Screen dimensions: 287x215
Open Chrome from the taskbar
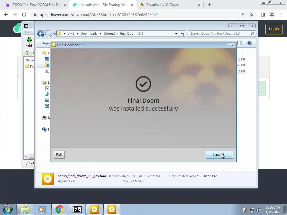point(59,209)
